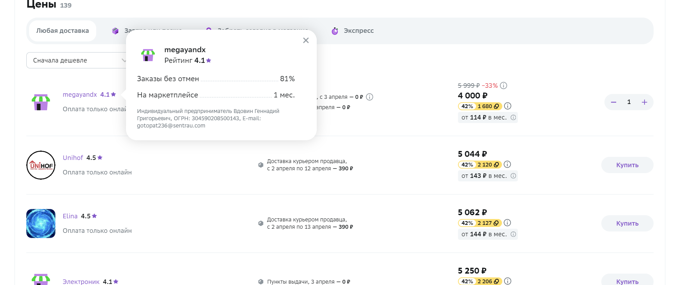
Task: Buy from Unihof with Купить button
Action: 627,165
